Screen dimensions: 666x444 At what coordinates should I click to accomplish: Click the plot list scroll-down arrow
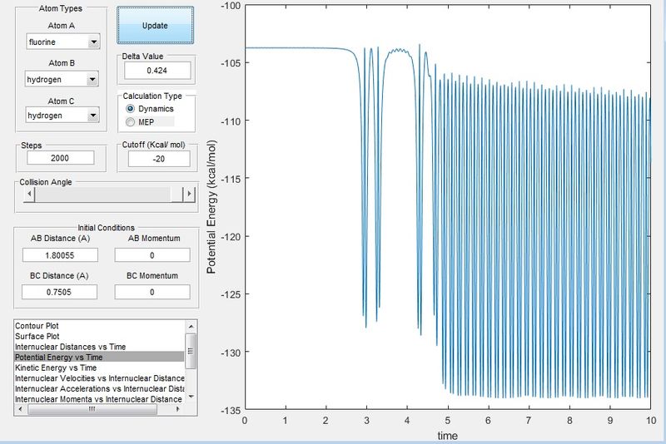pyautogui.click(x=191, y=397)
